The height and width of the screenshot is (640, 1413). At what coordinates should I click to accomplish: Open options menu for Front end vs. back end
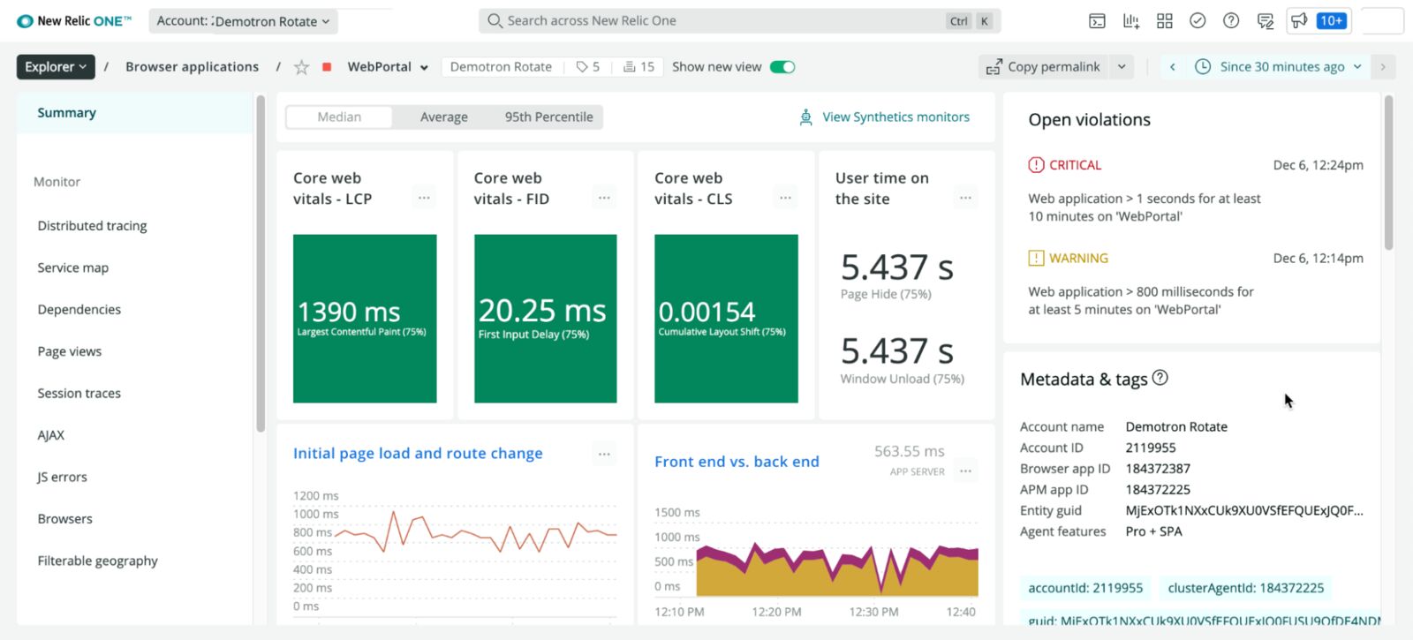[965, 471]
